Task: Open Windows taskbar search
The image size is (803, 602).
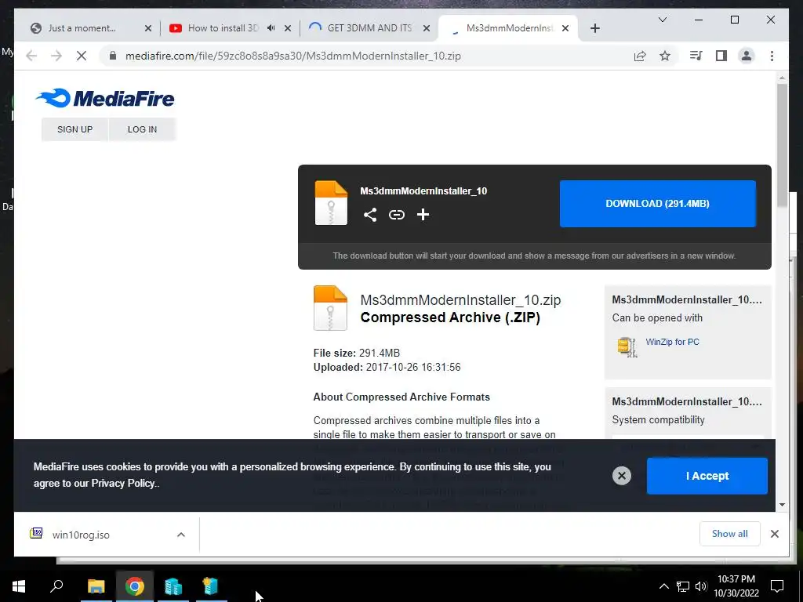Action: pyautogui.click(x=56, y=586)
